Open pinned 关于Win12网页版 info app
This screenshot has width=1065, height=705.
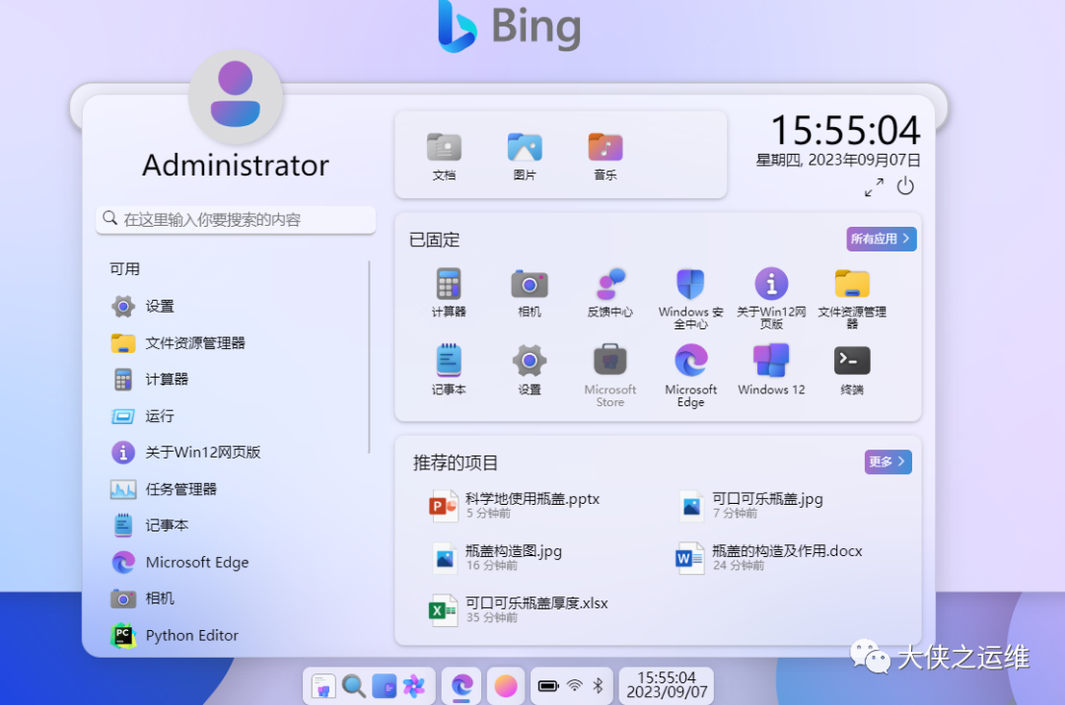[771, 298]
